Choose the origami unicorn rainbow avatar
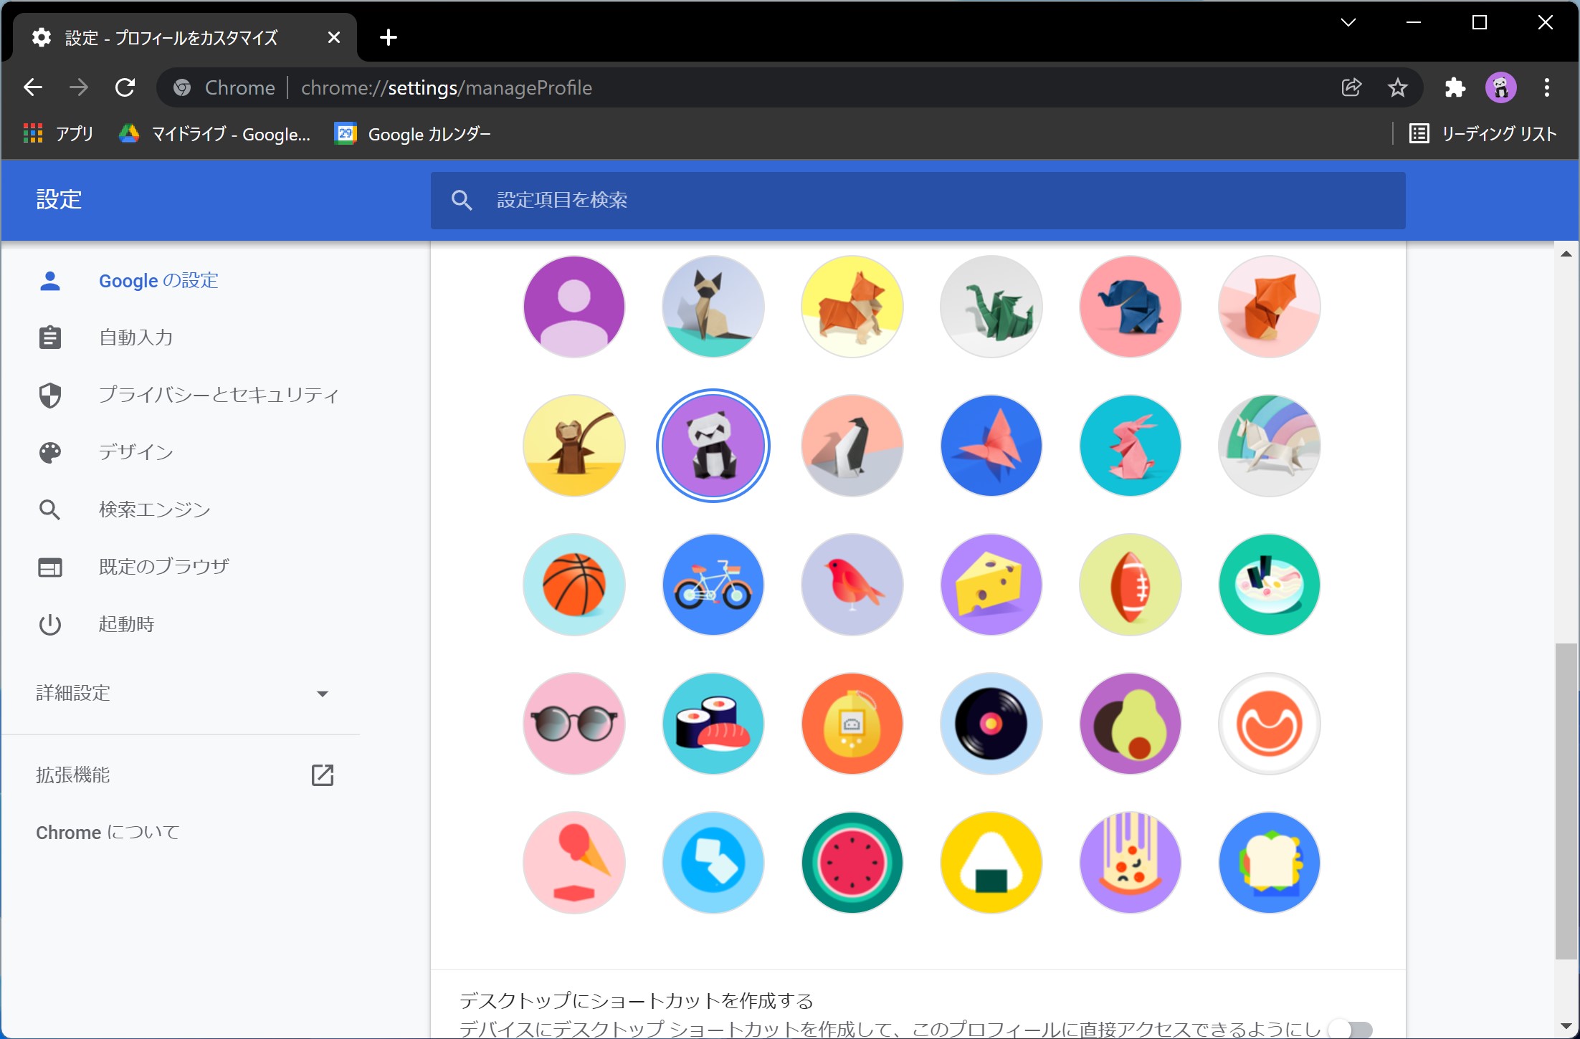 pos(1269,446)
